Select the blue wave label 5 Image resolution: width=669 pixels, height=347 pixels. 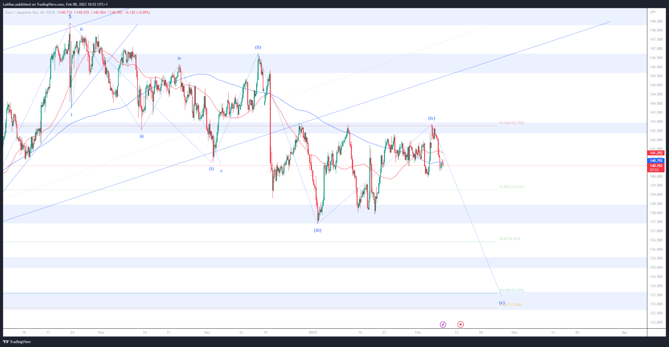click(70, 17)
